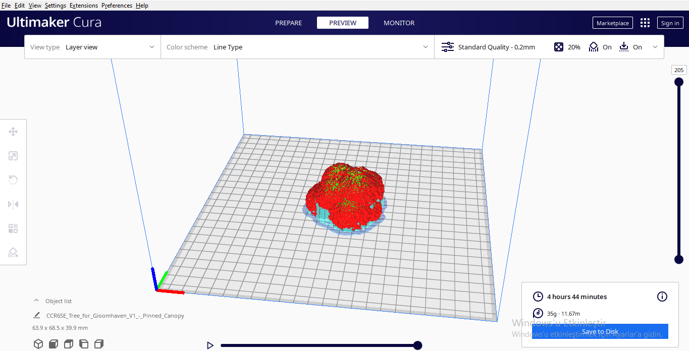Select the Scale tool
The height and width of the screenshot is (351, 689).
click(13, 155)
